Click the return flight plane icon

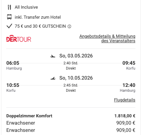[53, 78]
